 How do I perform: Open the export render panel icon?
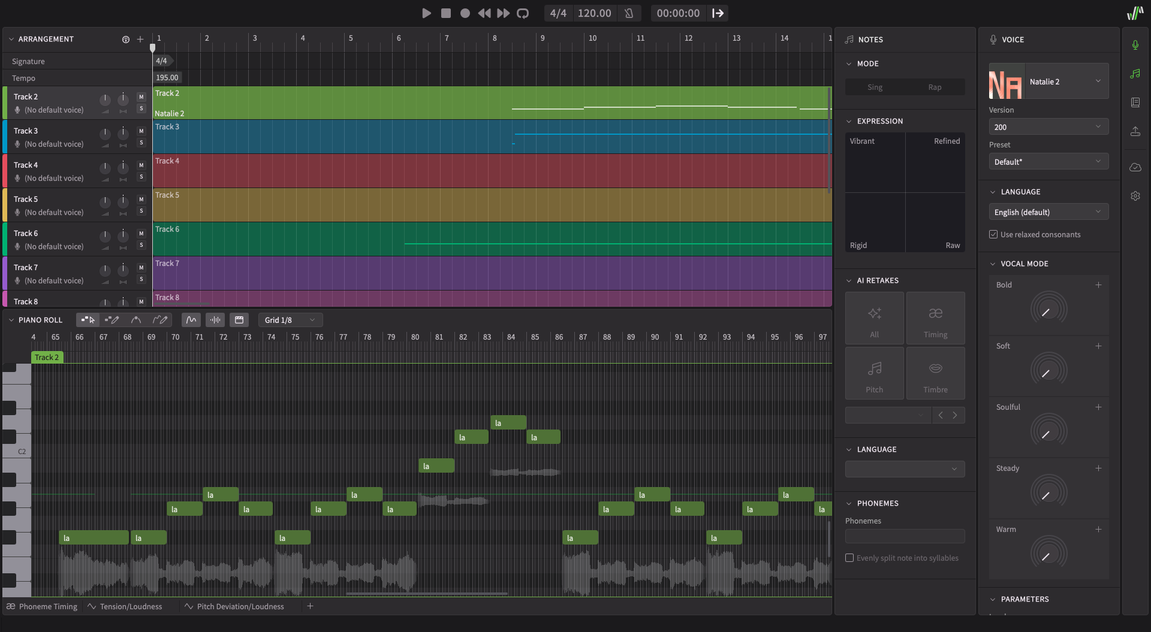tap(1135, 132)
